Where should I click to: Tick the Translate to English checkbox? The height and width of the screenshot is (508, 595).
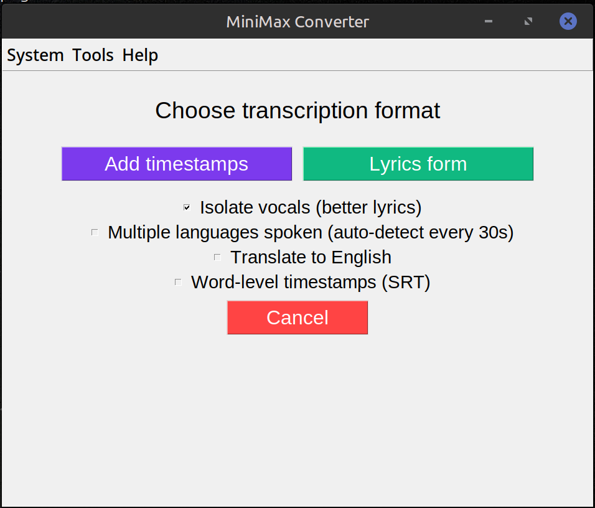coord(217,257)
